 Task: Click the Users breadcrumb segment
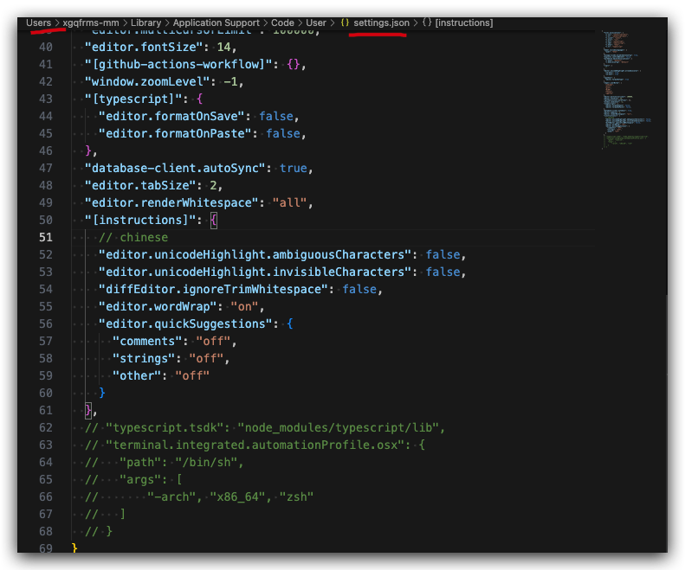pyautogui.click(x=38, y=22)
